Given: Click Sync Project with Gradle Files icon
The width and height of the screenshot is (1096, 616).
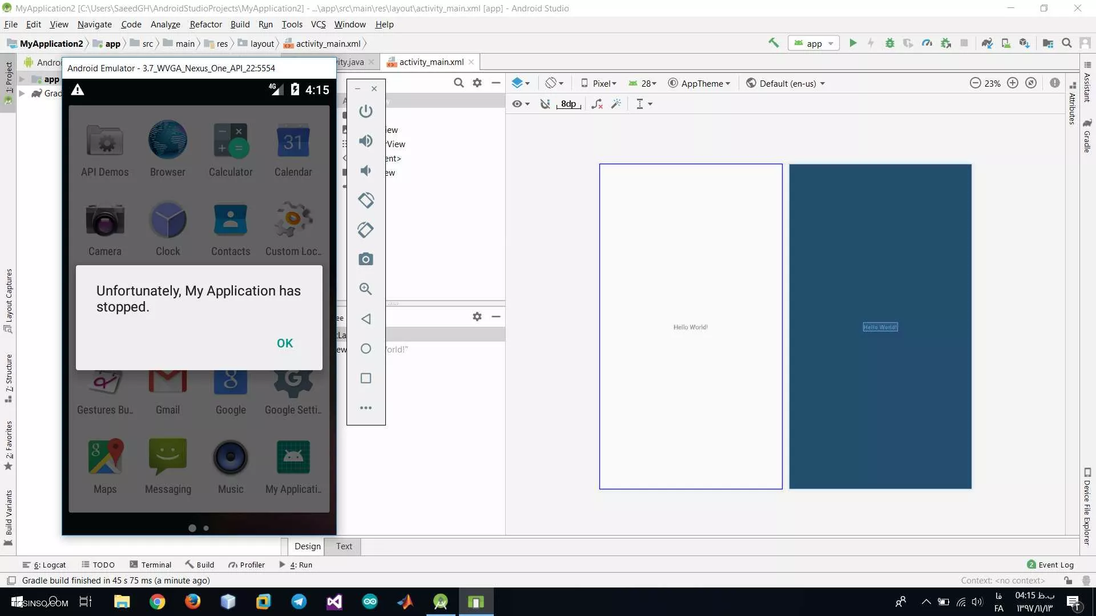Looking at the screenshot, I should click(x=987, y=43).
